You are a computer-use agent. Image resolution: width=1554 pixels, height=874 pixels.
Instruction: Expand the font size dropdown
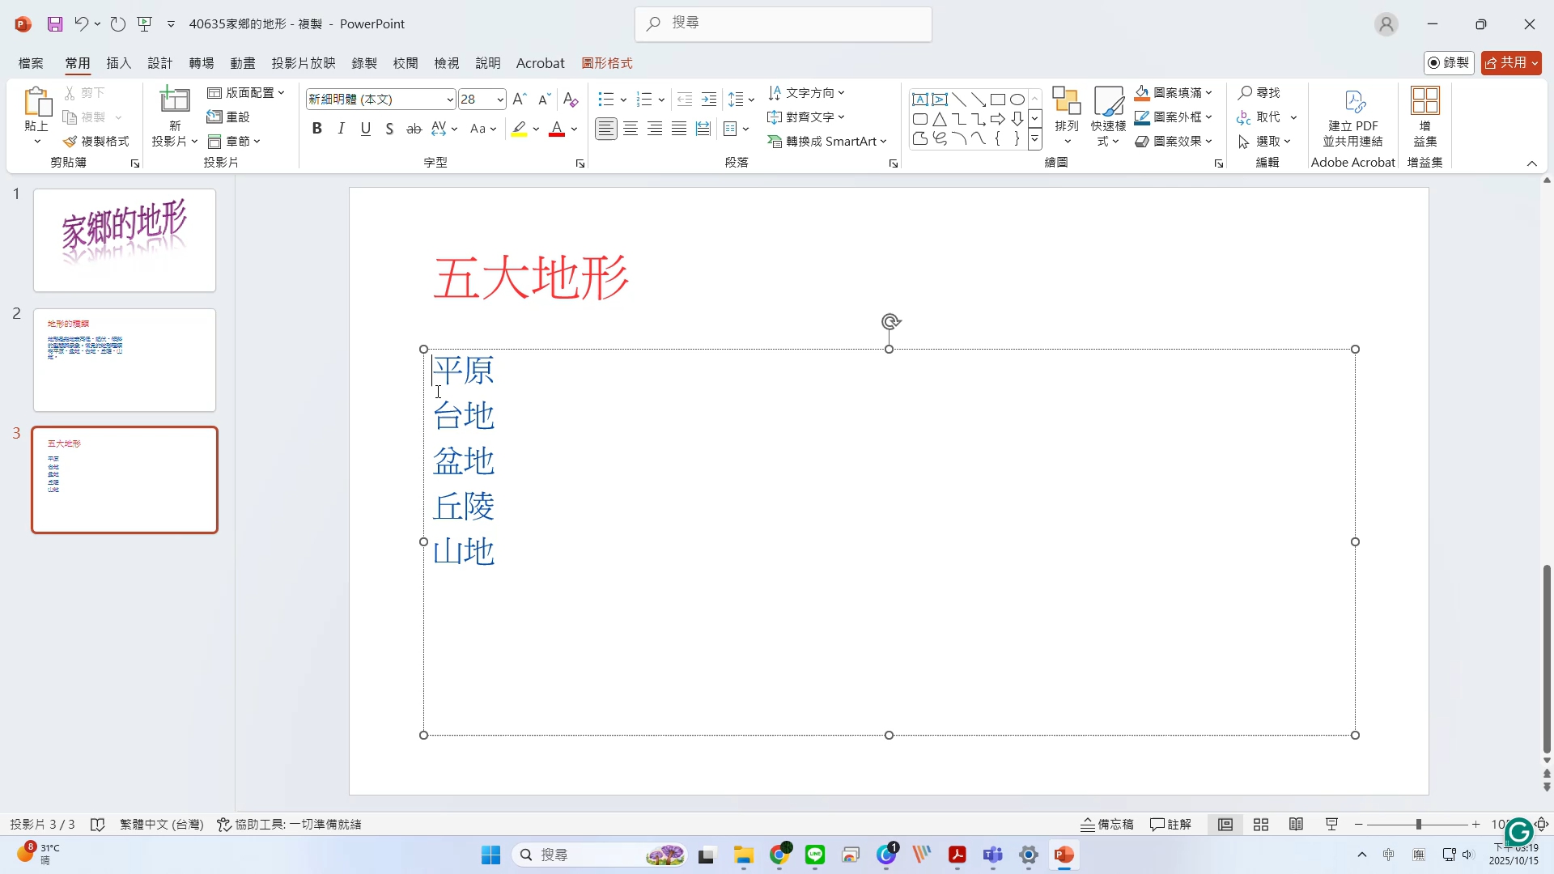pyautogui.click(x=500, y=100)
